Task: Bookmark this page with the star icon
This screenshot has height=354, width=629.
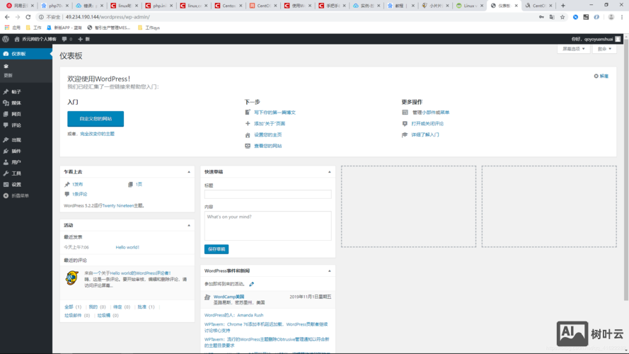Action: pos(562,16)
